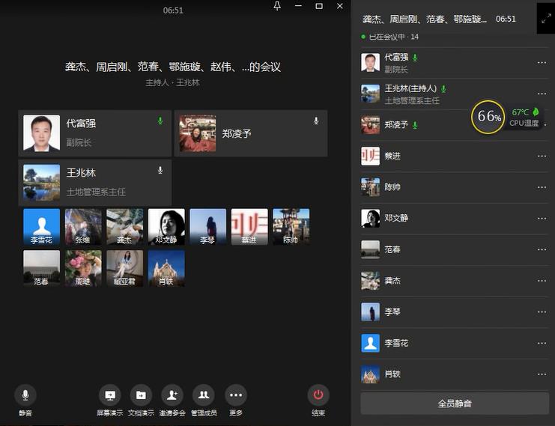Pin the meeting window on top
The image size is (555, 426).
click(x=277, y=6)
